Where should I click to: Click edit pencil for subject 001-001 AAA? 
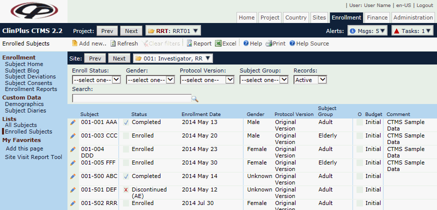pos(73,122)
